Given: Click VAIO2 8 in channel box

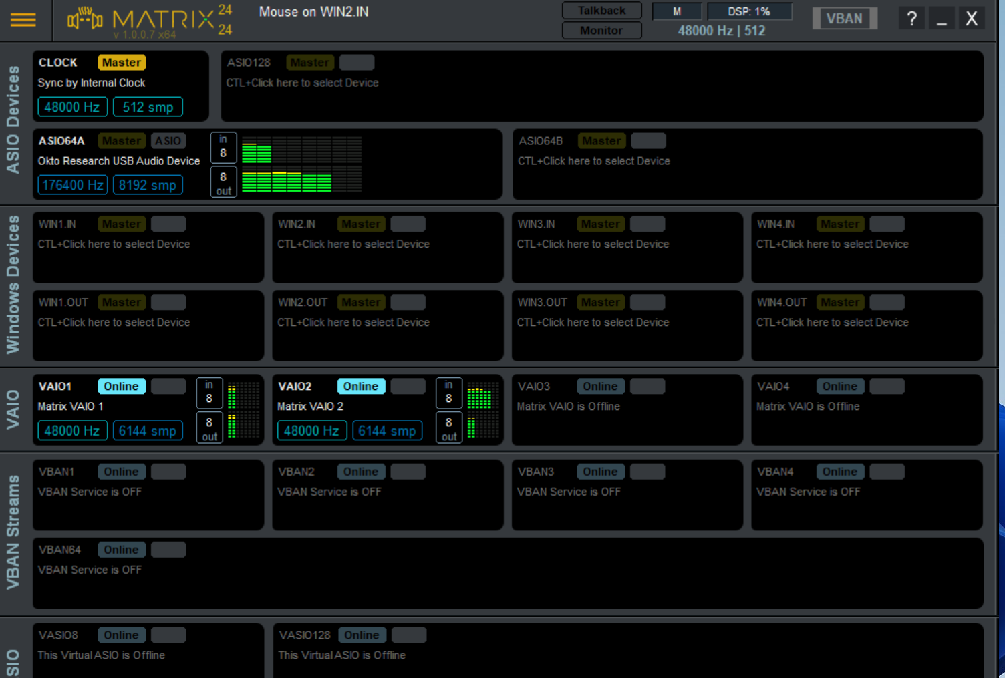Looking at the screenshot, I should 448,393.
